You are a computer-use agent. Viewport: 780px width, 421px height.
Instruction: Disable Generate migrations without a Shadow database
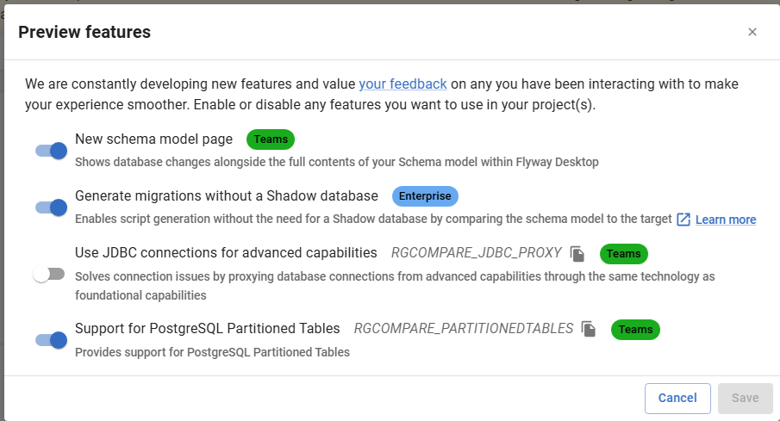[x=51, y=207]
